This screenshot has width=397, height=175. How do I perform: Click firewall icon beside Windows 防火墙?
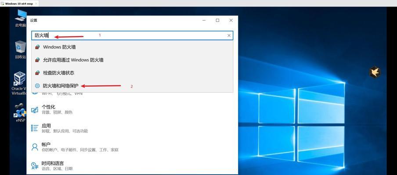tap(37, 47)
